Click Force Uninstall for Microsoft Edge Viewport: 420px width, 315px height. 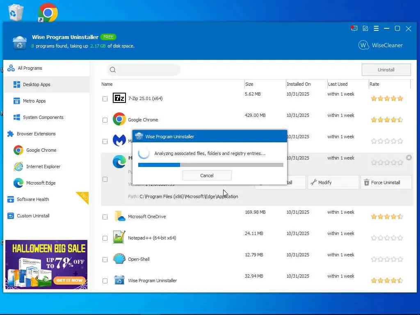pos(386,183)
